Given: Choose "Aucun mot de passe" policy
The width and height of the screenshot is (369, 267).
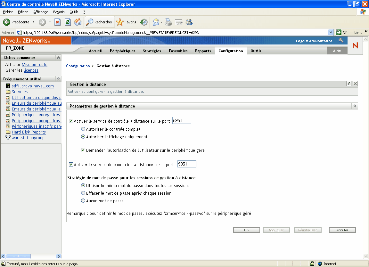Looking at the screenshot, I should pos(83,201).
